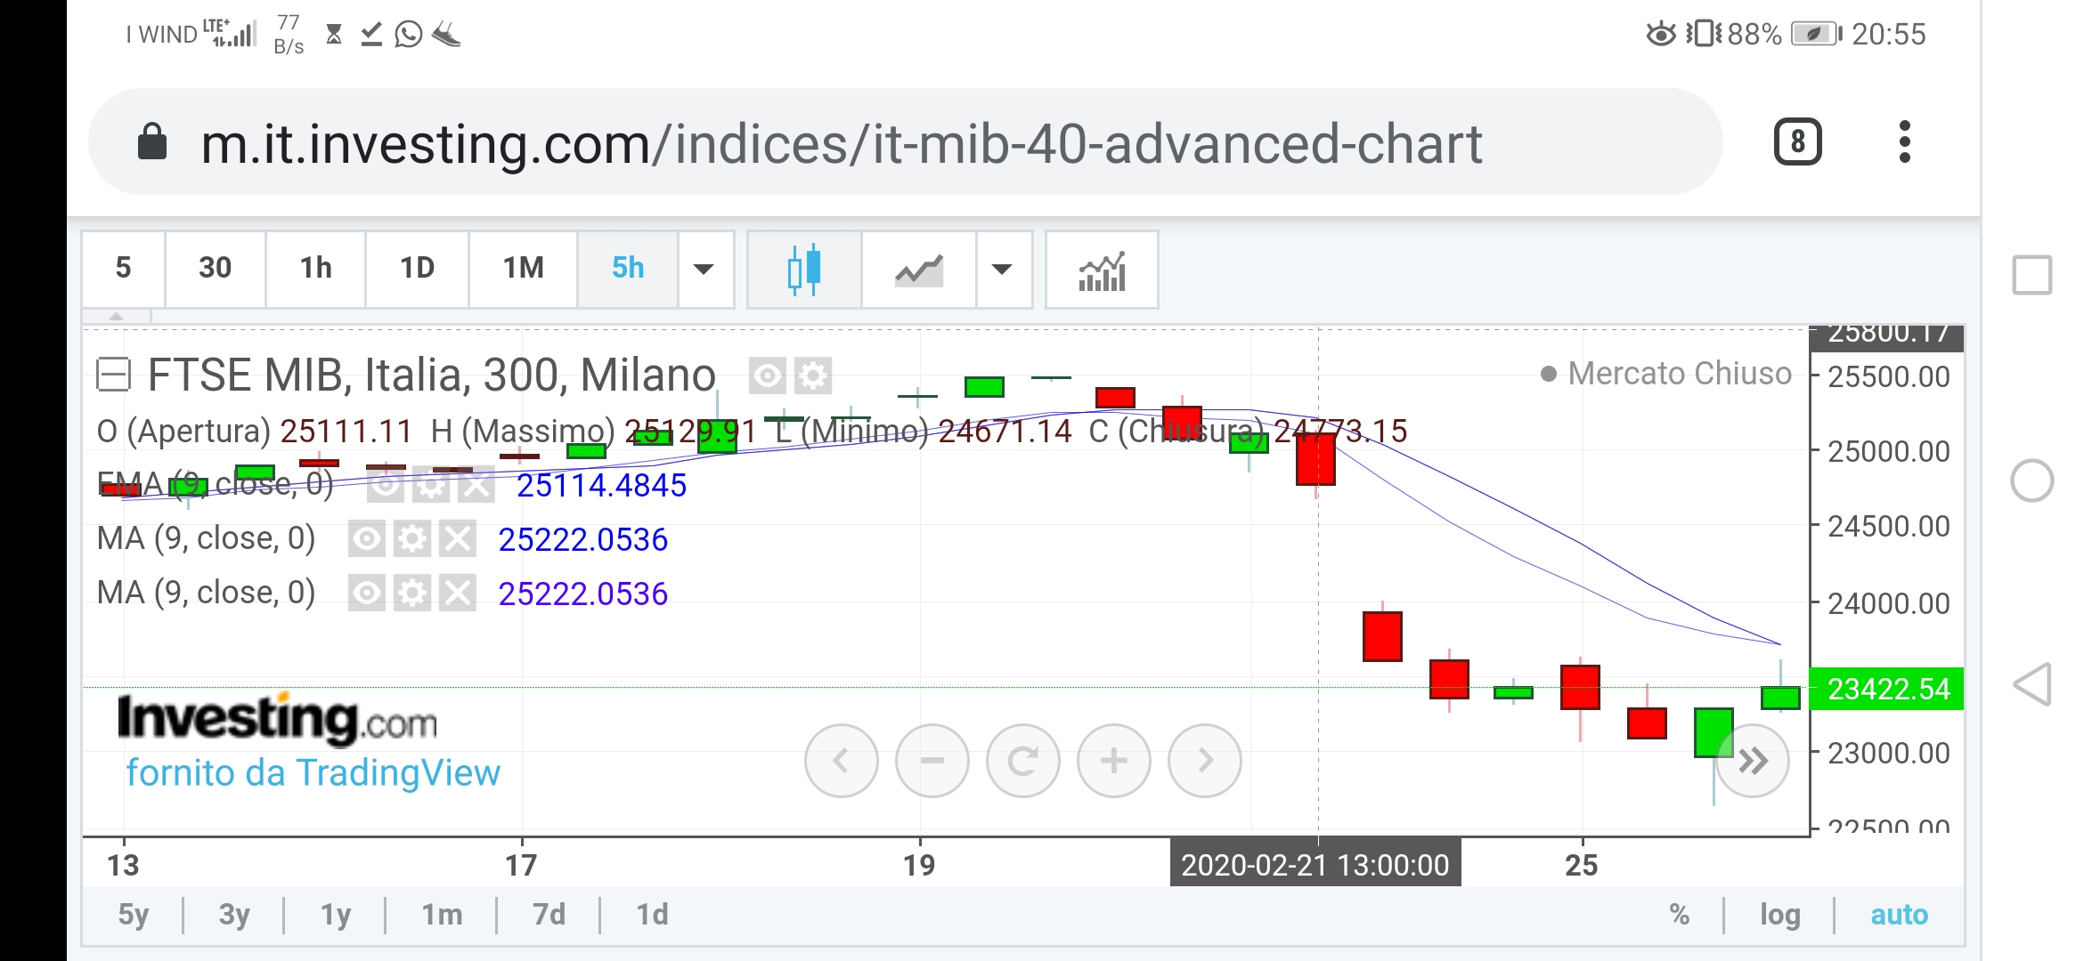Set range to 3y
Image resolution: width=2084 pixels, height=961 pixels.
tap(234, 915)
